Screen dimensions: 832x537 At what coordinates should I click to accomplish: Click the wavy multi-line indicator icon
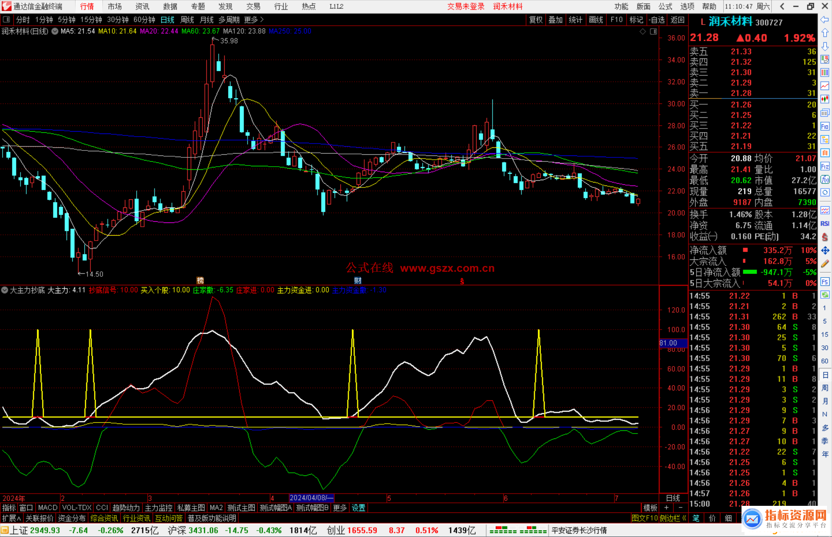825,210
